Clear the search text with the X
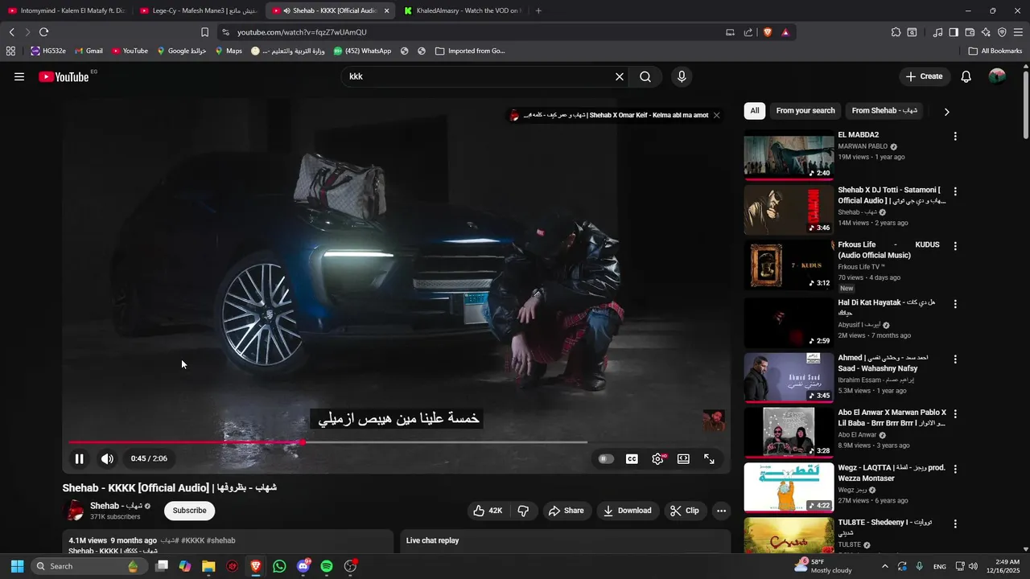Image resolution: width=1030 pixels, height=579 pixels. click(620, 76)
